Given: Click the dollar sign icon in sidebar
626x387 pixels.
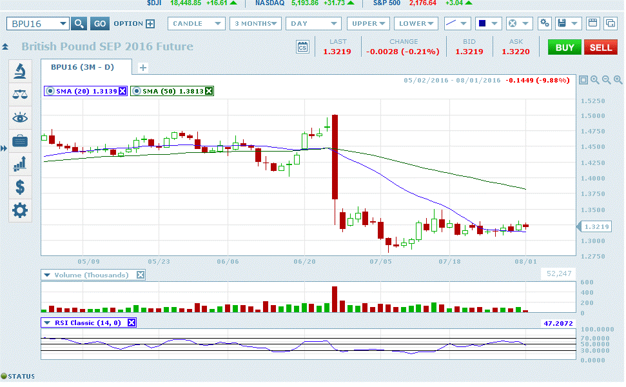Looking at the screenshot, I should (20, 187).
